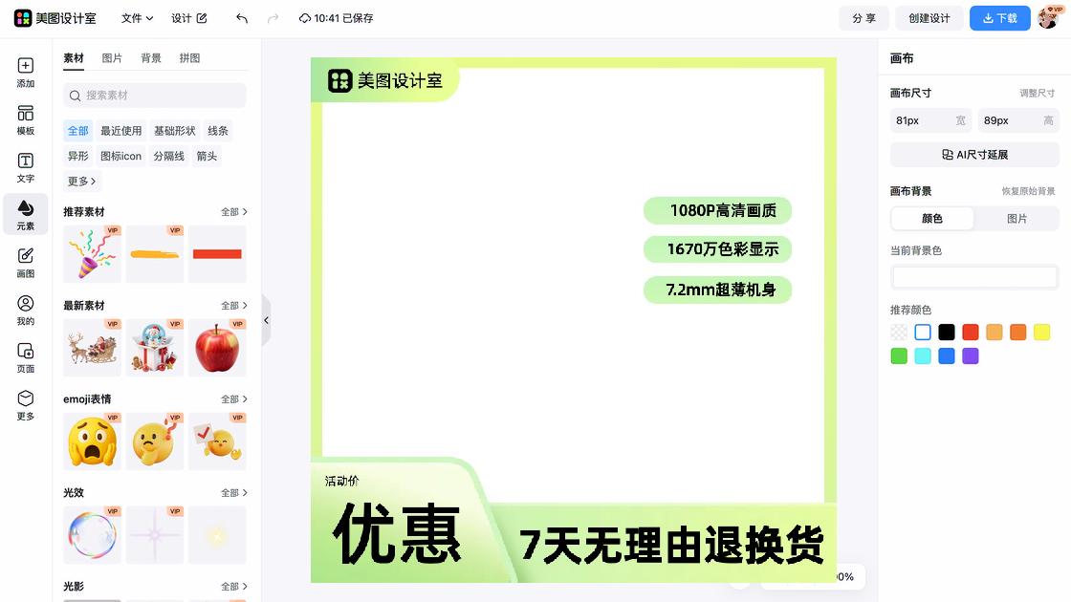Image resolution: width=1071 pixels, height=602 pixels.
Task: Switch canvas background mode to 图片
Action: pos(1016,219)
